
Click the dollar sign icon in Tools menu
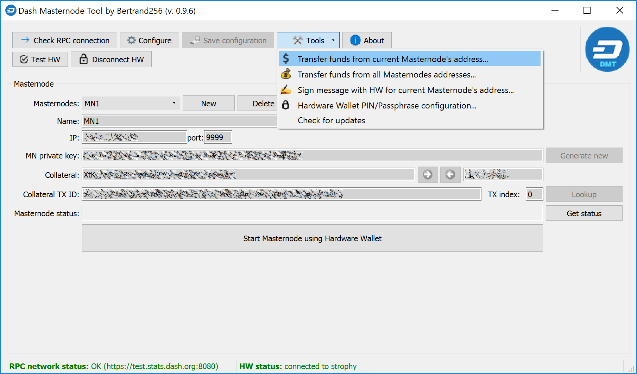point(286,58)
